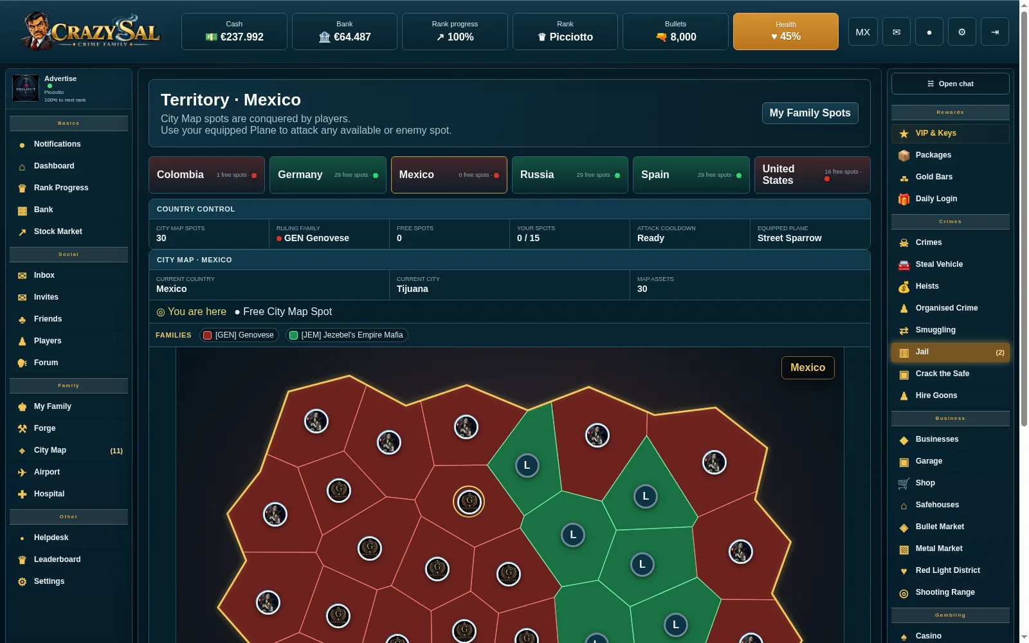
Task: Open Safehouses page
Action: click(x=950, y=505)
